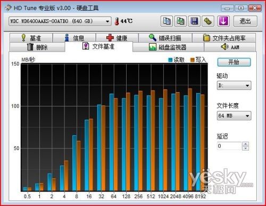Switch to the AAM tab

tap(230, 47)
